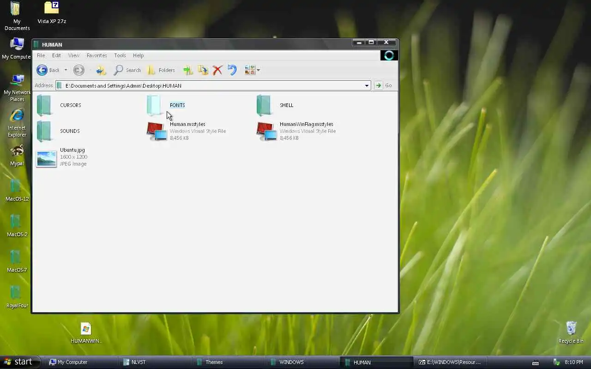
Task: Click the Copy To toolbar icon
Action: [x=203, y=70]
